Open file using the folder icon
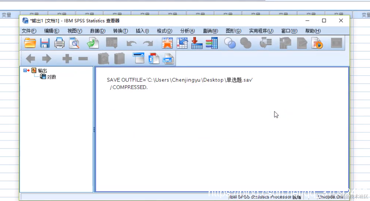 (30, 43)
